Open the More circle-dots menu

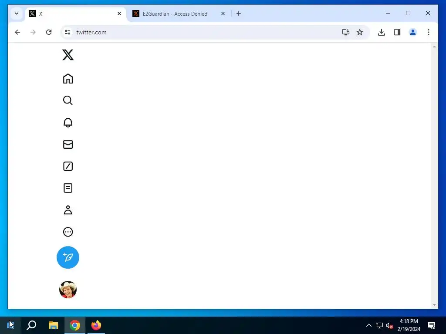click(68, 232)
